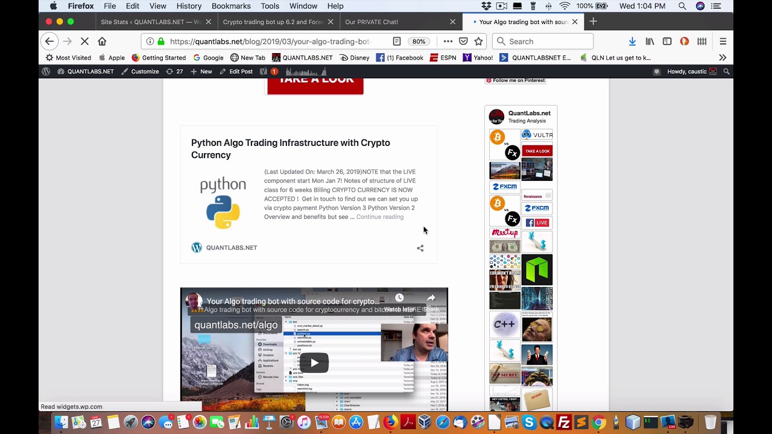The height and width of the screenshot is (434, 772).
Task: Click the Search input field
Action: click(x=543, y=42)
